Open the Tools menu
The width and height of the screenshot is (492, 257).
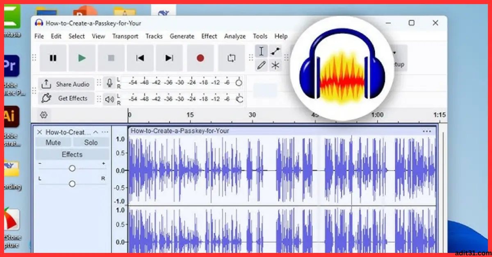(260, 36)
